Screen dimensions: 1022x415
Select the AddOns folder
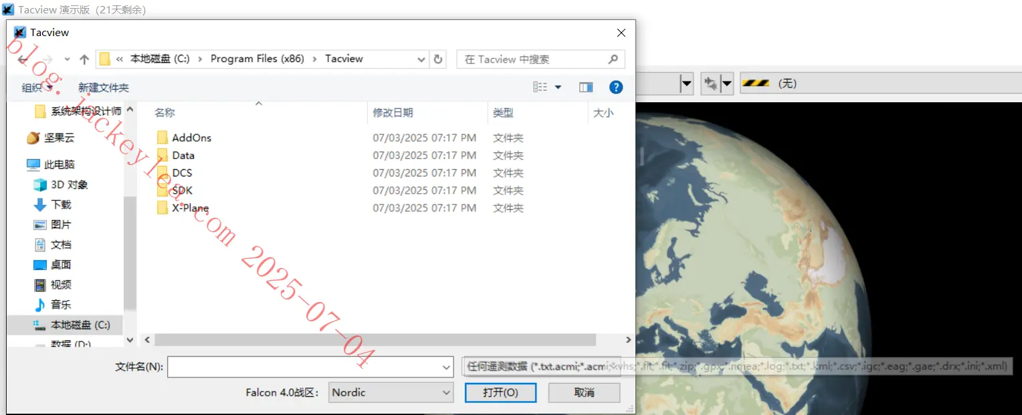coord(191,138)
